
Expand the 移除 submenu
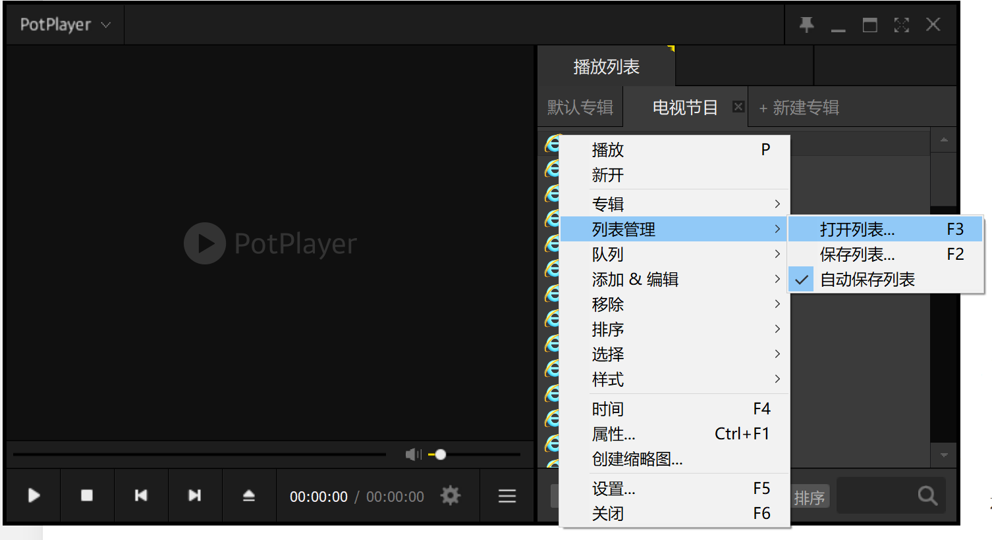pos(674,304)
